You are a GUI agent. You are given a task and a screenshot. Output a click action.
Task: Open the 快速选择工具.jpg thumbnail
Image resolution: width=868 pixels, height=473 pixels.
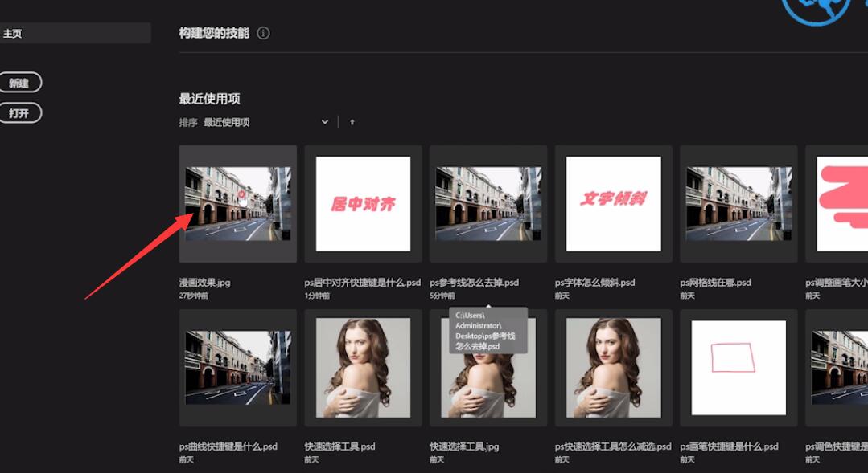tap(488, 368)
